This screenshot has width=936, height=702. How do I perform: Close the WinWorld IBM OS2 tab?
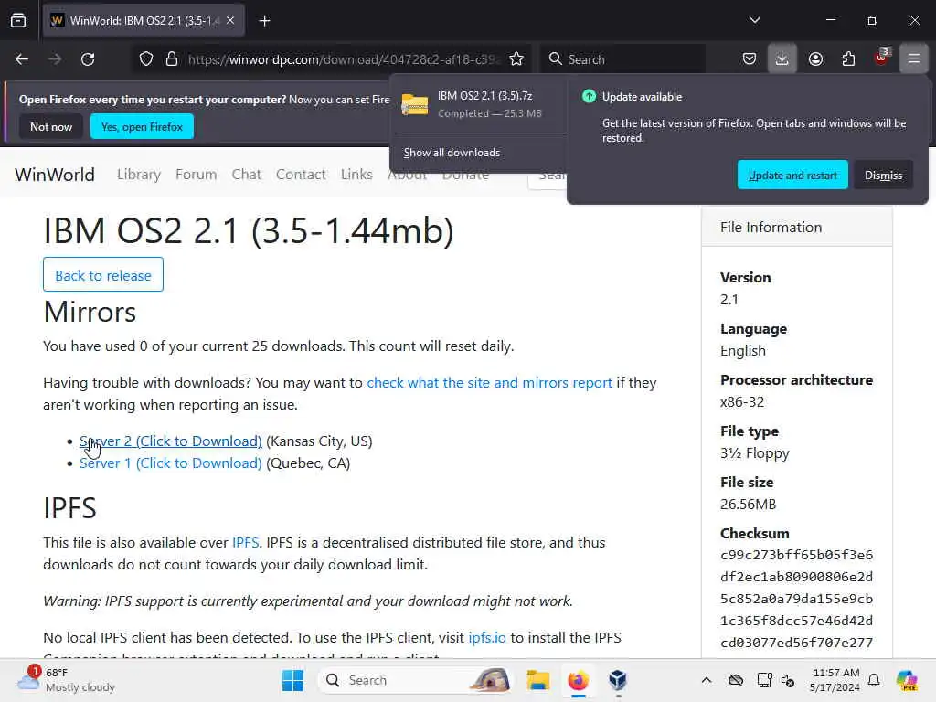coord(230,20)
